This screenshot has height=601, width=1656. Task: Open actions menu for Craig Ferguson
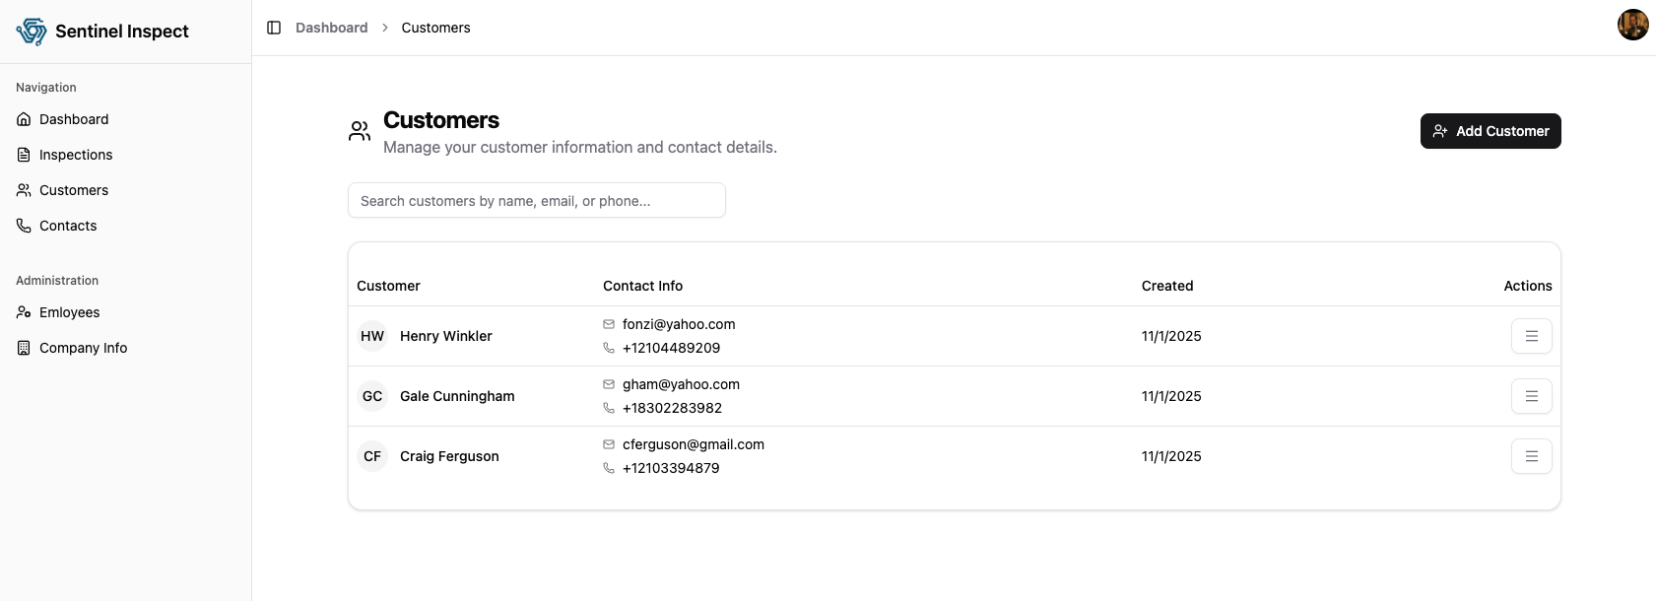(x=1531, y=456)
